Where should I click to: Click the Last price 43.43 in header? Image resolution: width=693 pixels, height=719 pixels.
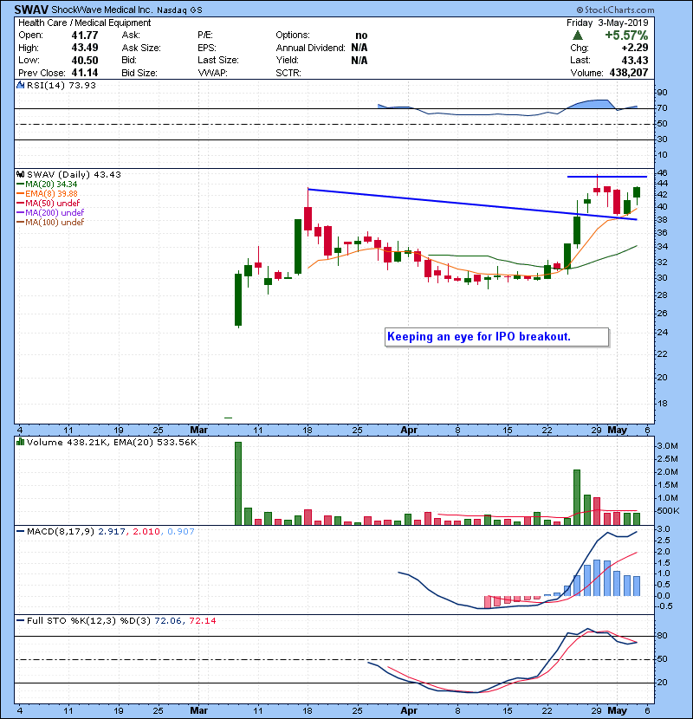635,60
